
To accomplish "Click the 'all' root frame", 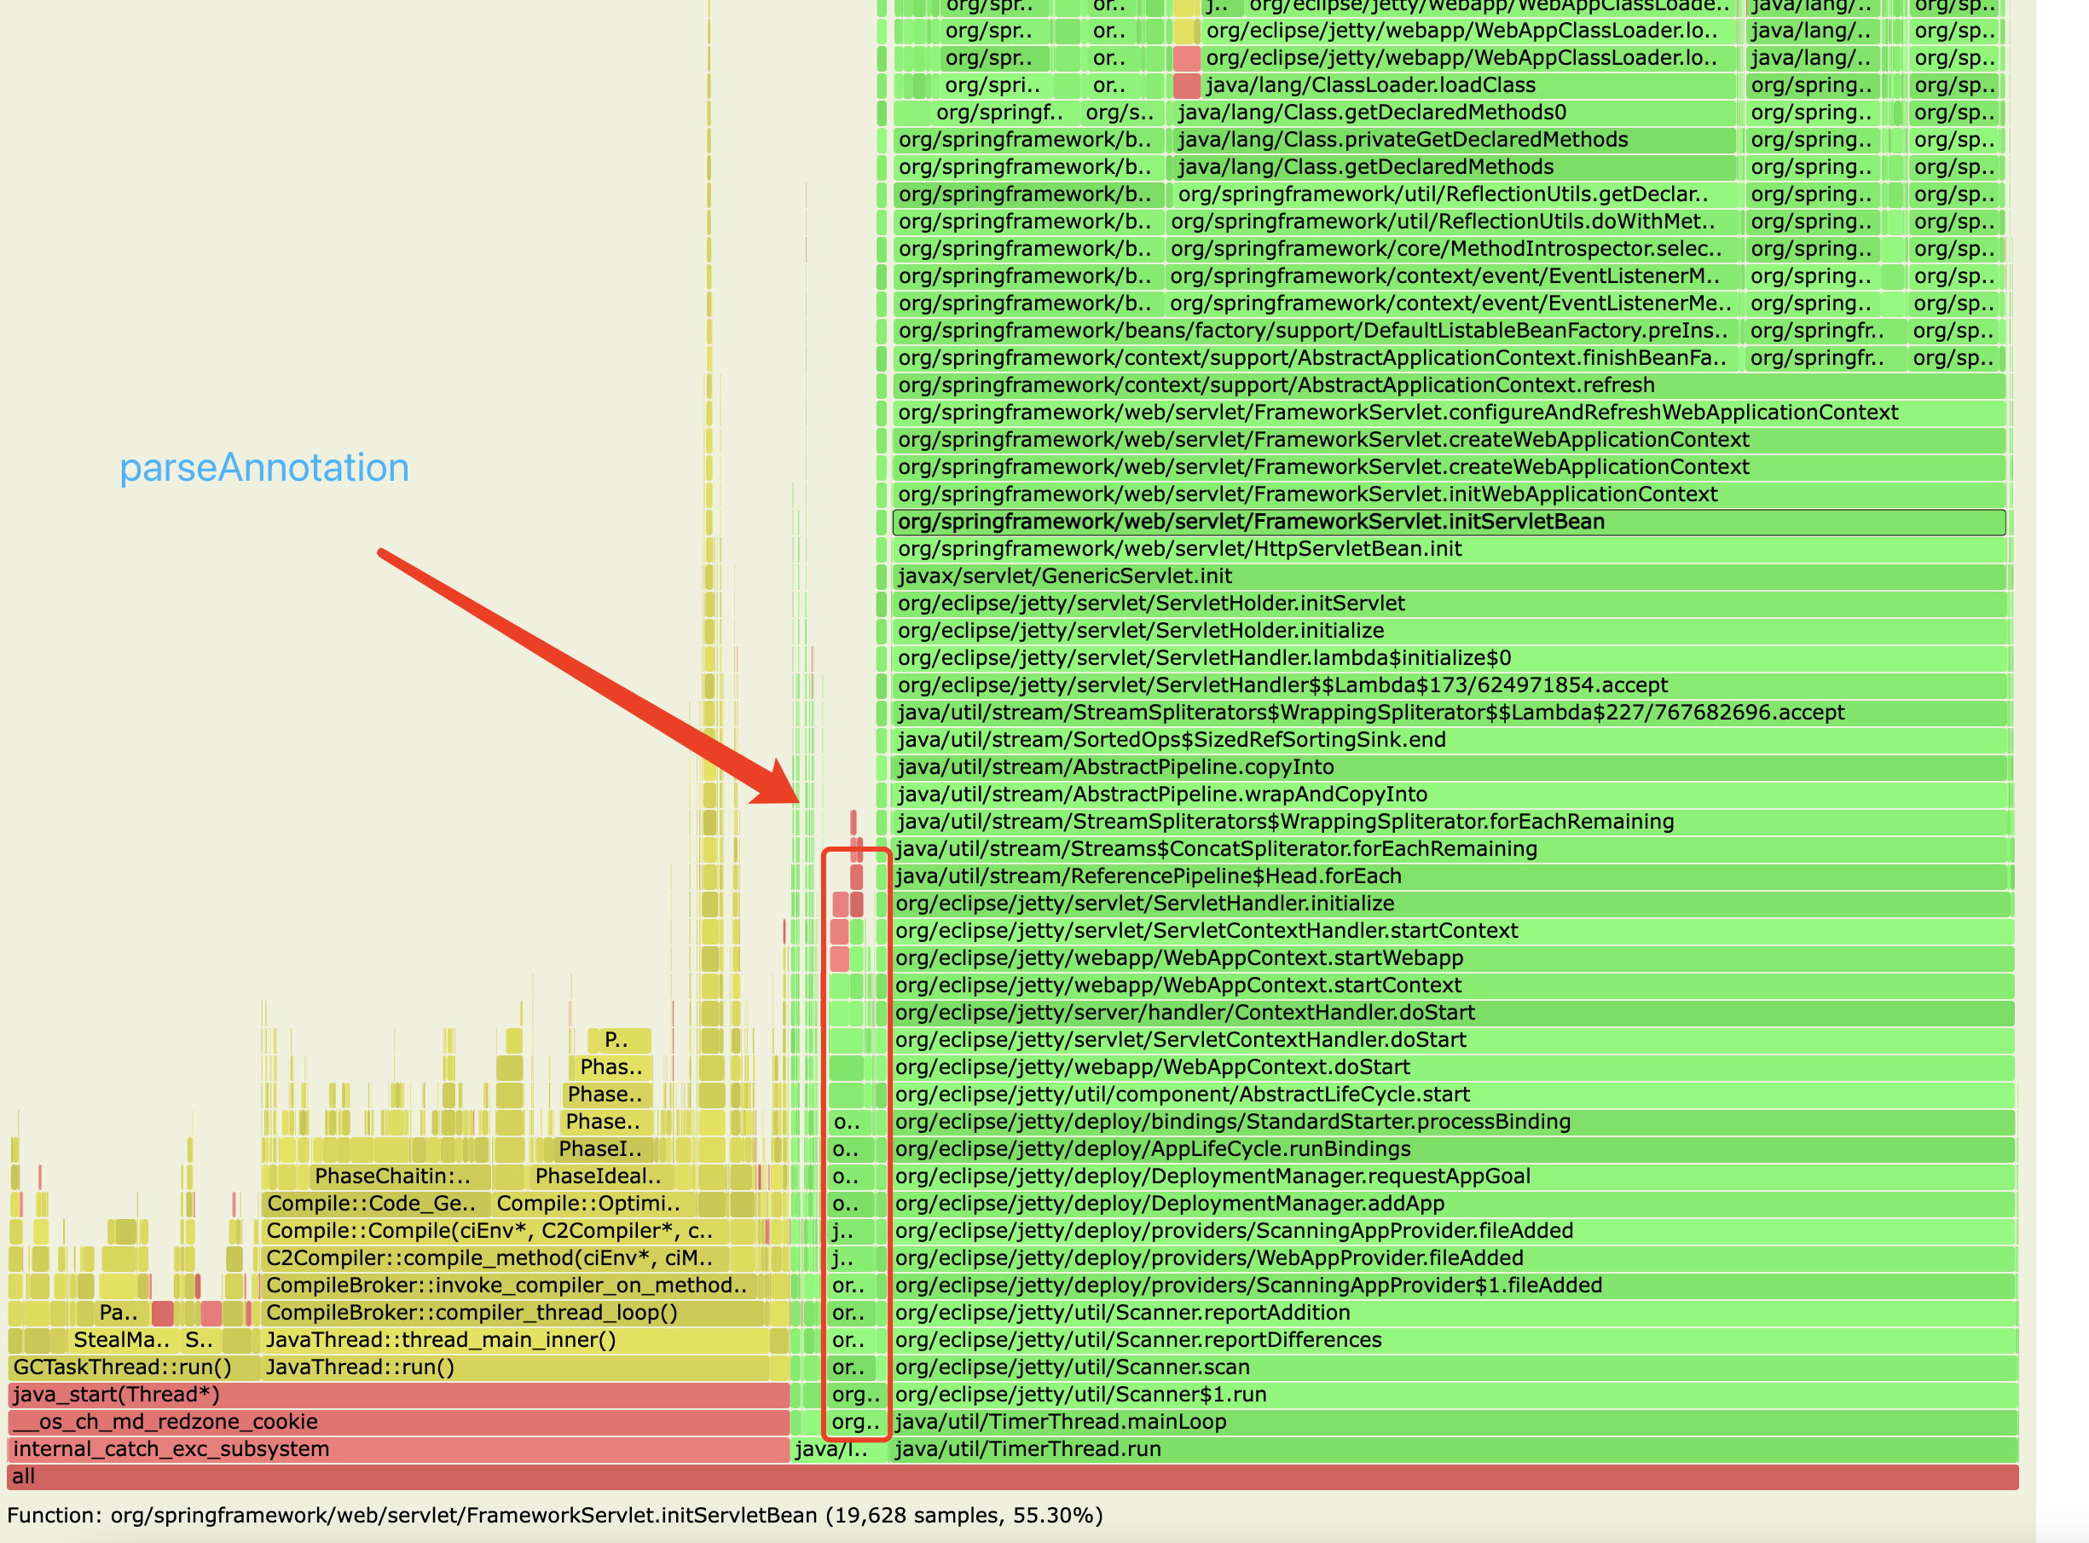I will point(1012,1476).
